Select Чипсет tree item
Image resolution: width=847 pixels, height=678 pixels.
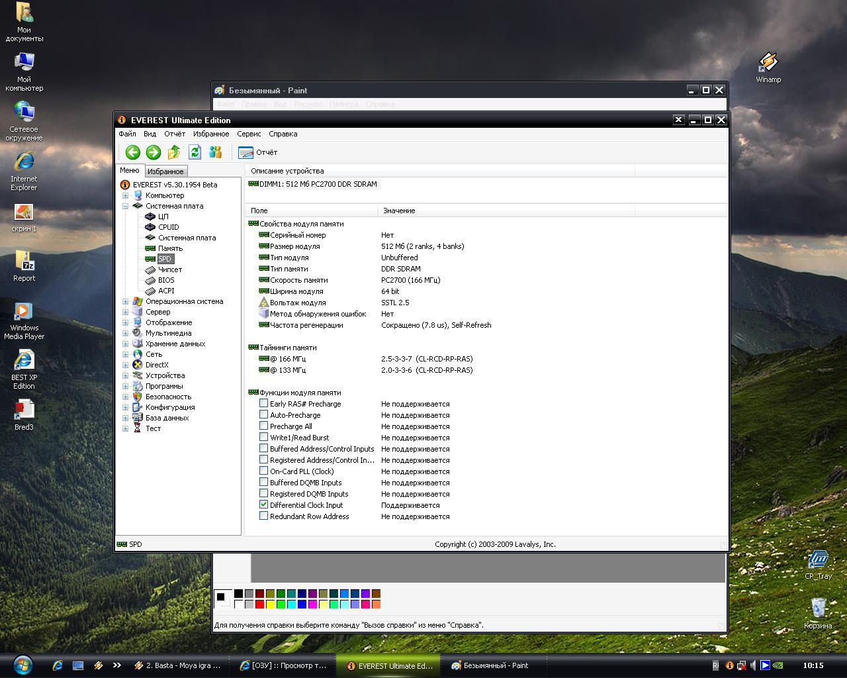[170, 269]
